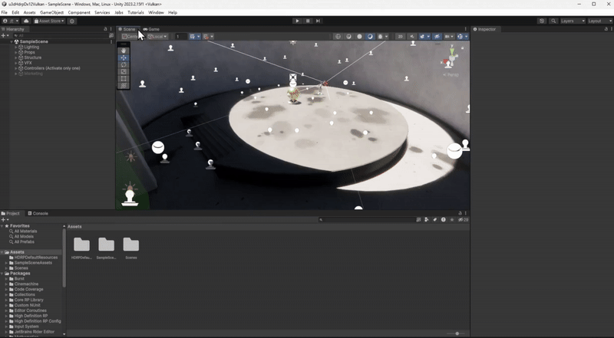
Task: Expand the Lighting object in Hierarchy
Action: (x=15, y=47)
